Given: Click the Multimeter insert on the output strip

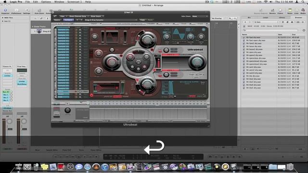Looking at the screenshot, I should (22, 84).
